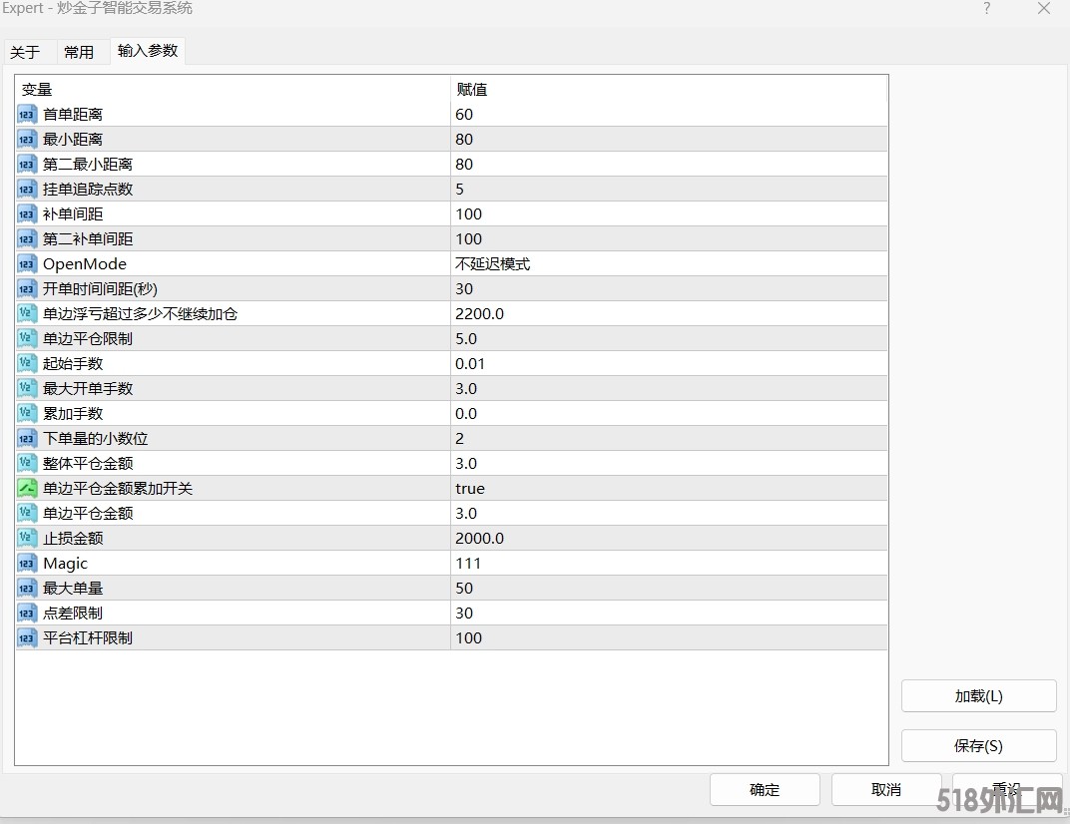Confirm with the 确定 button
This screenshot has height=824, width=1070.
pyautogui.click(x=765, y=790)
